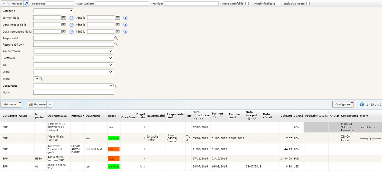Sort Termen column ascending with the up arrow
The width and height of the screenshot is (382, 171).
click(x=215, y=117)
